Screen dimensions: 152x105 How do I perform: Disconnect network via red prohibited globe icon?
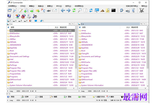23,16
